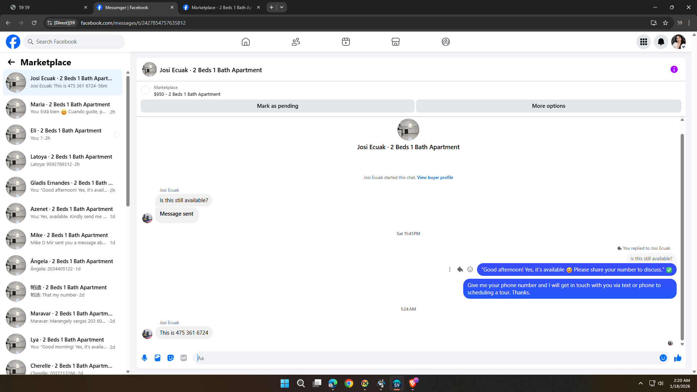React to the 'Good afternoon' message
The height and width of the screenshot is (392, 697).
coord(470,269)
